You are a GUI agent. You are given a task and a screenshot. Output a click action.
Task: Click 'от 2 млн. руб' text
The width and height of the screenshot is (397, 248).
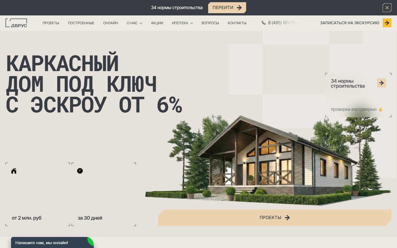pyautogui.click(x=26, y=218)
